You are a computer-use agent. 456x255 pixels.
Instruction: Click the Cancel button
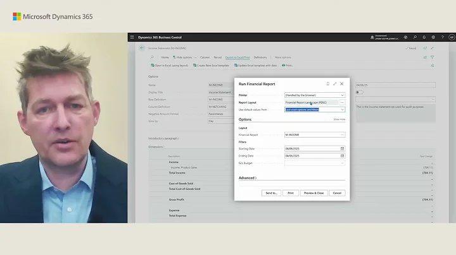(x=337, y=193)
